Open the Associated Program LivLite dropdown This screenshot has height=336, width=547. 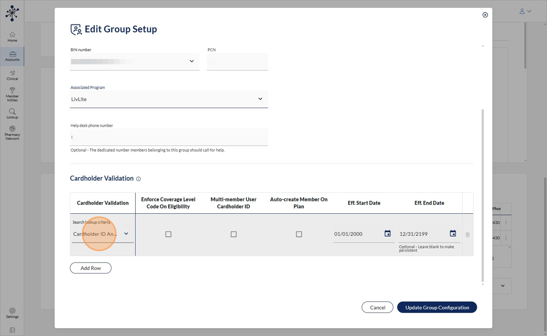[x=260, y=99]
